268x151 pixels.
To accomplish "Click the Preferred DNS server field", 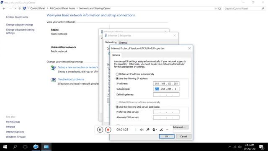I will (166, 112).
